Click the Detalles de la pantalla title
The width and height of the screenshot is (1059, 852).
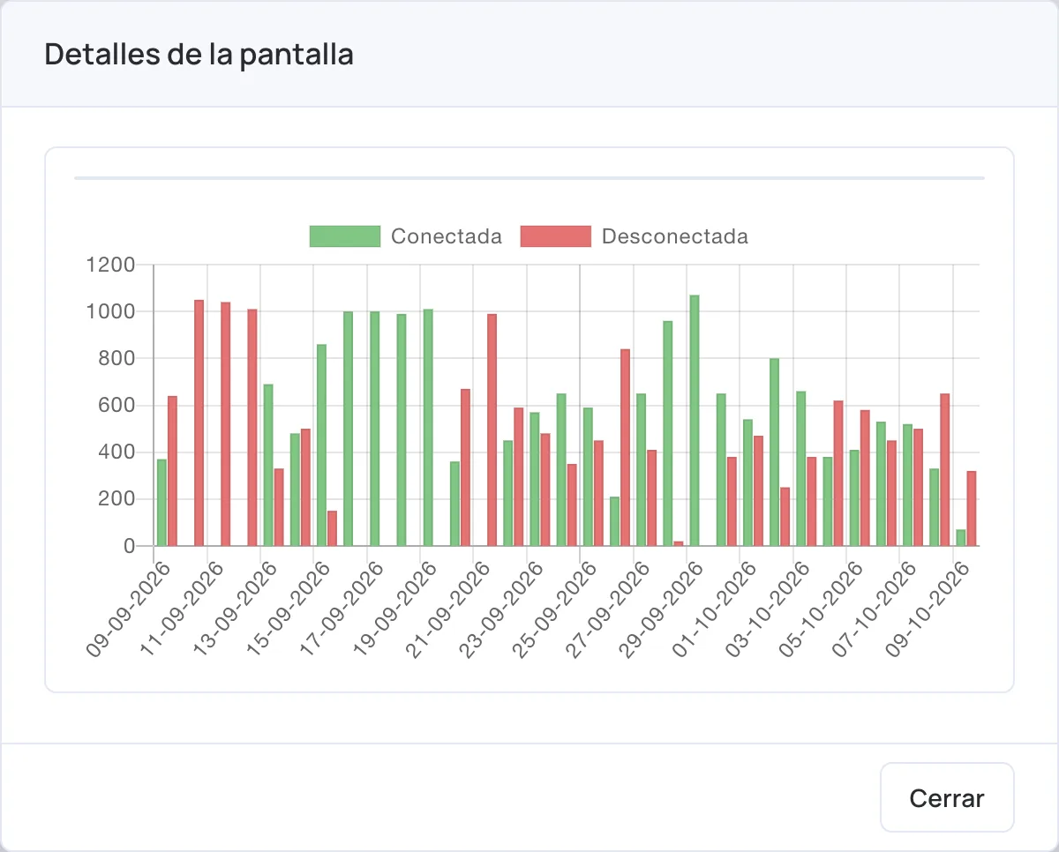click(199, 55)
